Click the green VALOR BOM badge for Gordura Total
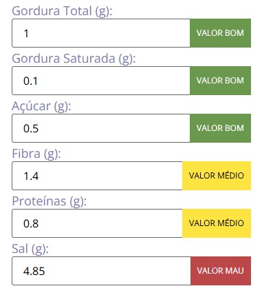Image resolution: width=262 pixels, height=295 pixels. pyautogui.click(x=220, y=33)
